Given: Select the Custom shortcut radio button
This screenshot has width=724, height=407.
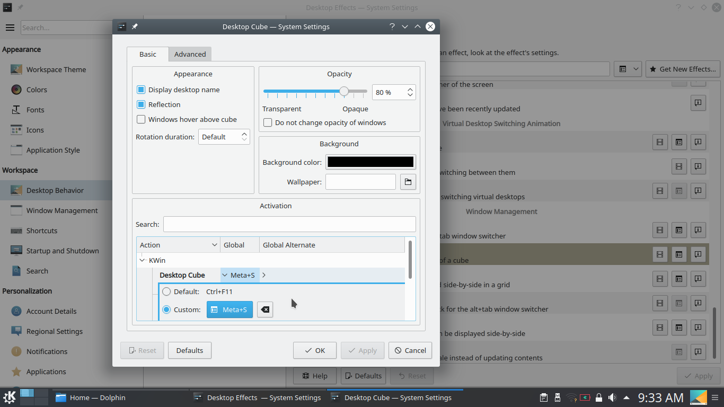Looking at the screenshot, I should (166, 309).
